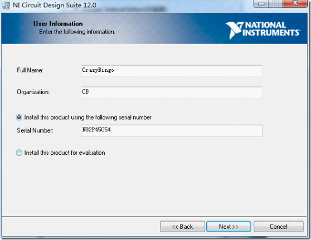Image resolution: width=311 pixels, height=240 pixels.
Task: Close the installer with the red X
Action: pos(295,3)
